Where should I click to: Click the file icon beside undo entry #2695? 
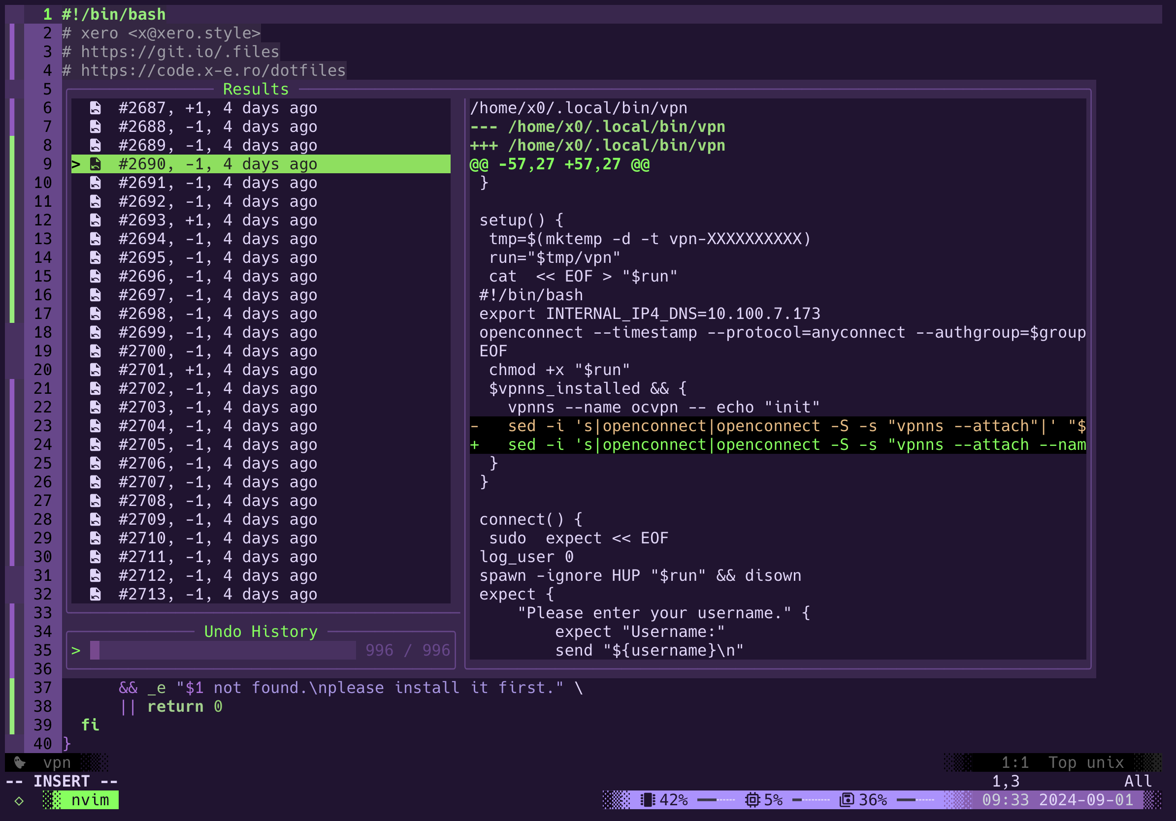coord(95,257)
